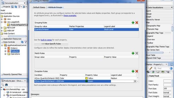Close the Marker Property Inspector tab
This screenshot has height=98, width=174.
(166, 64)
